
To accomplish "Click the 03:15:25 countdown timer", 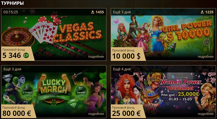I will pyautogui.click(x=11, y=12).
